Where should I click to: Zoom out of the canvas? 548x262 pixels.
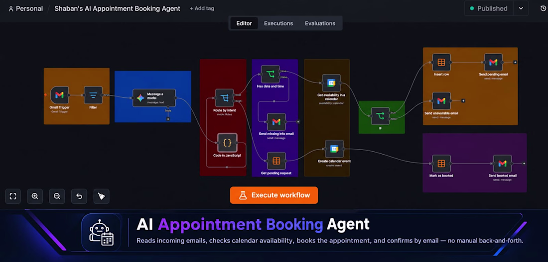(x=57, y=196)
